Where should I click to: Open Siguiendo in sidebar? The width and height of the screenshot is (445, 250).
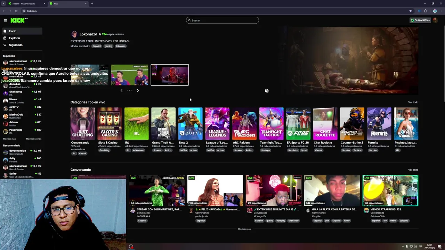click(22, 45)
